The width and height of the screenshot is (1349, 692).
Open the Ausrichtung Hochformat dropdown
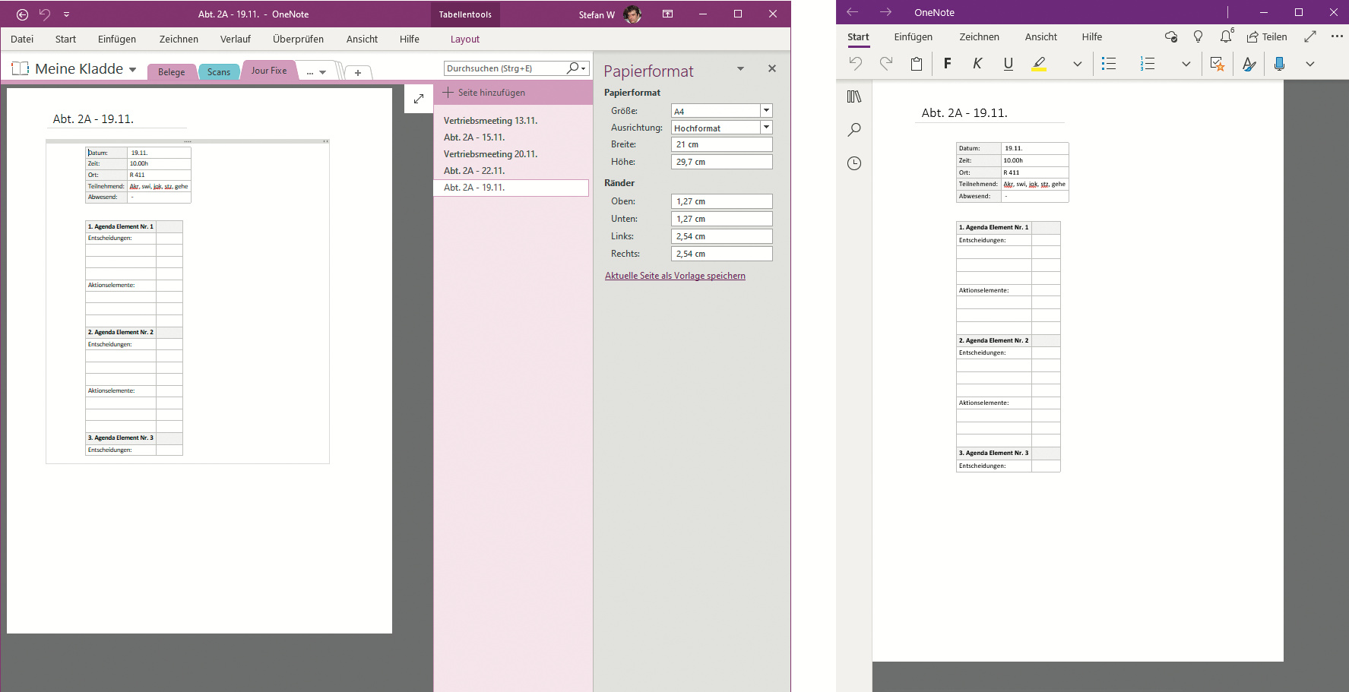click(766, 128)
